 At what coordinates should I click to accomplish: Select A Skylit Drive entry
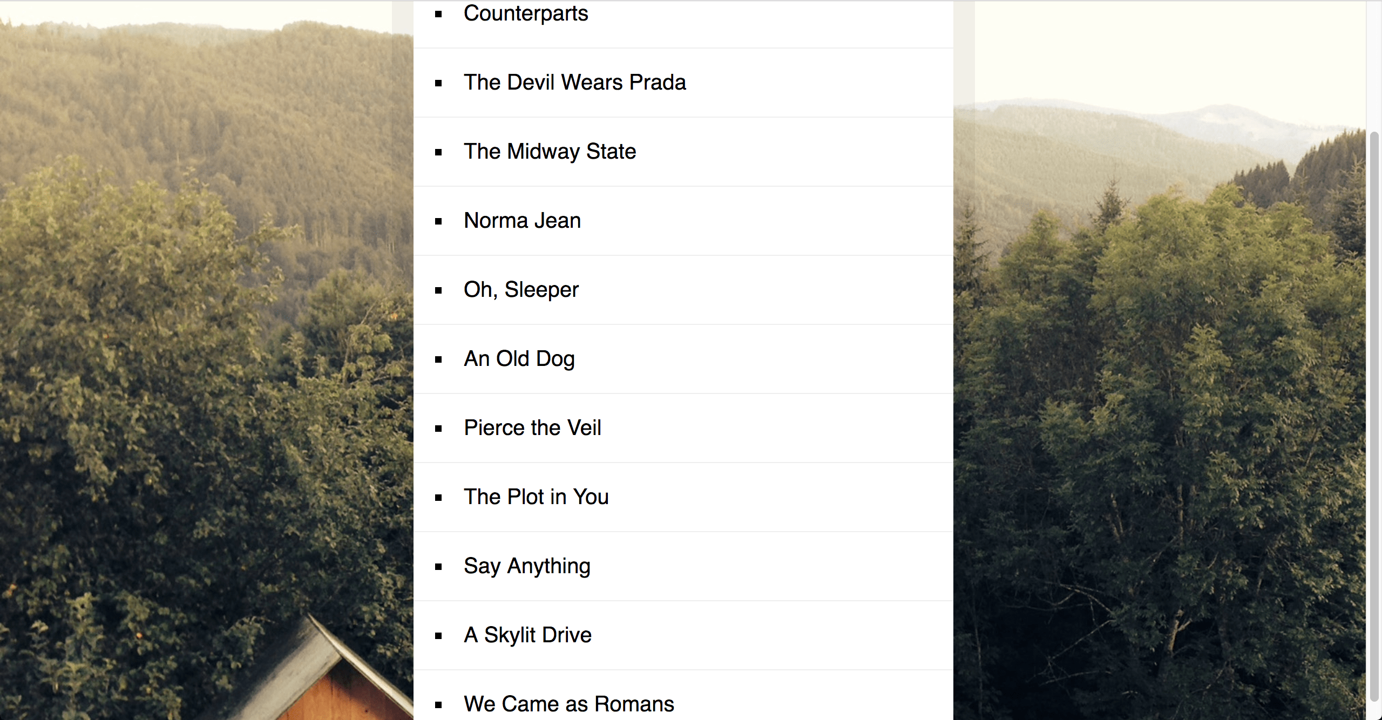coord(527,635)
